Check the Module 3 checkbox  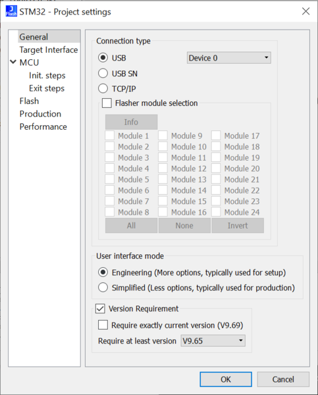tap(109, 157)
